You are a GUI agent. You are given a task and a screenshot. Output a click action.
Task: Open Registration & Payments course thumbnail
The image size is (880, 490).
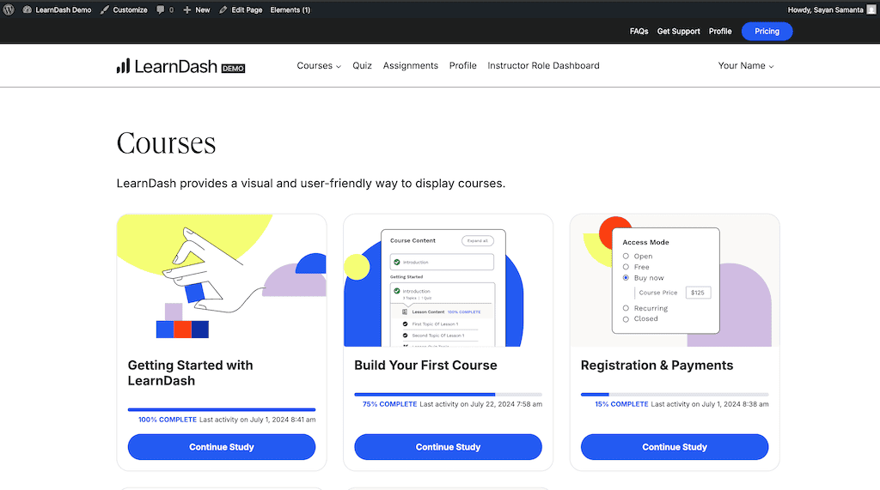click(x=675, y=281)
